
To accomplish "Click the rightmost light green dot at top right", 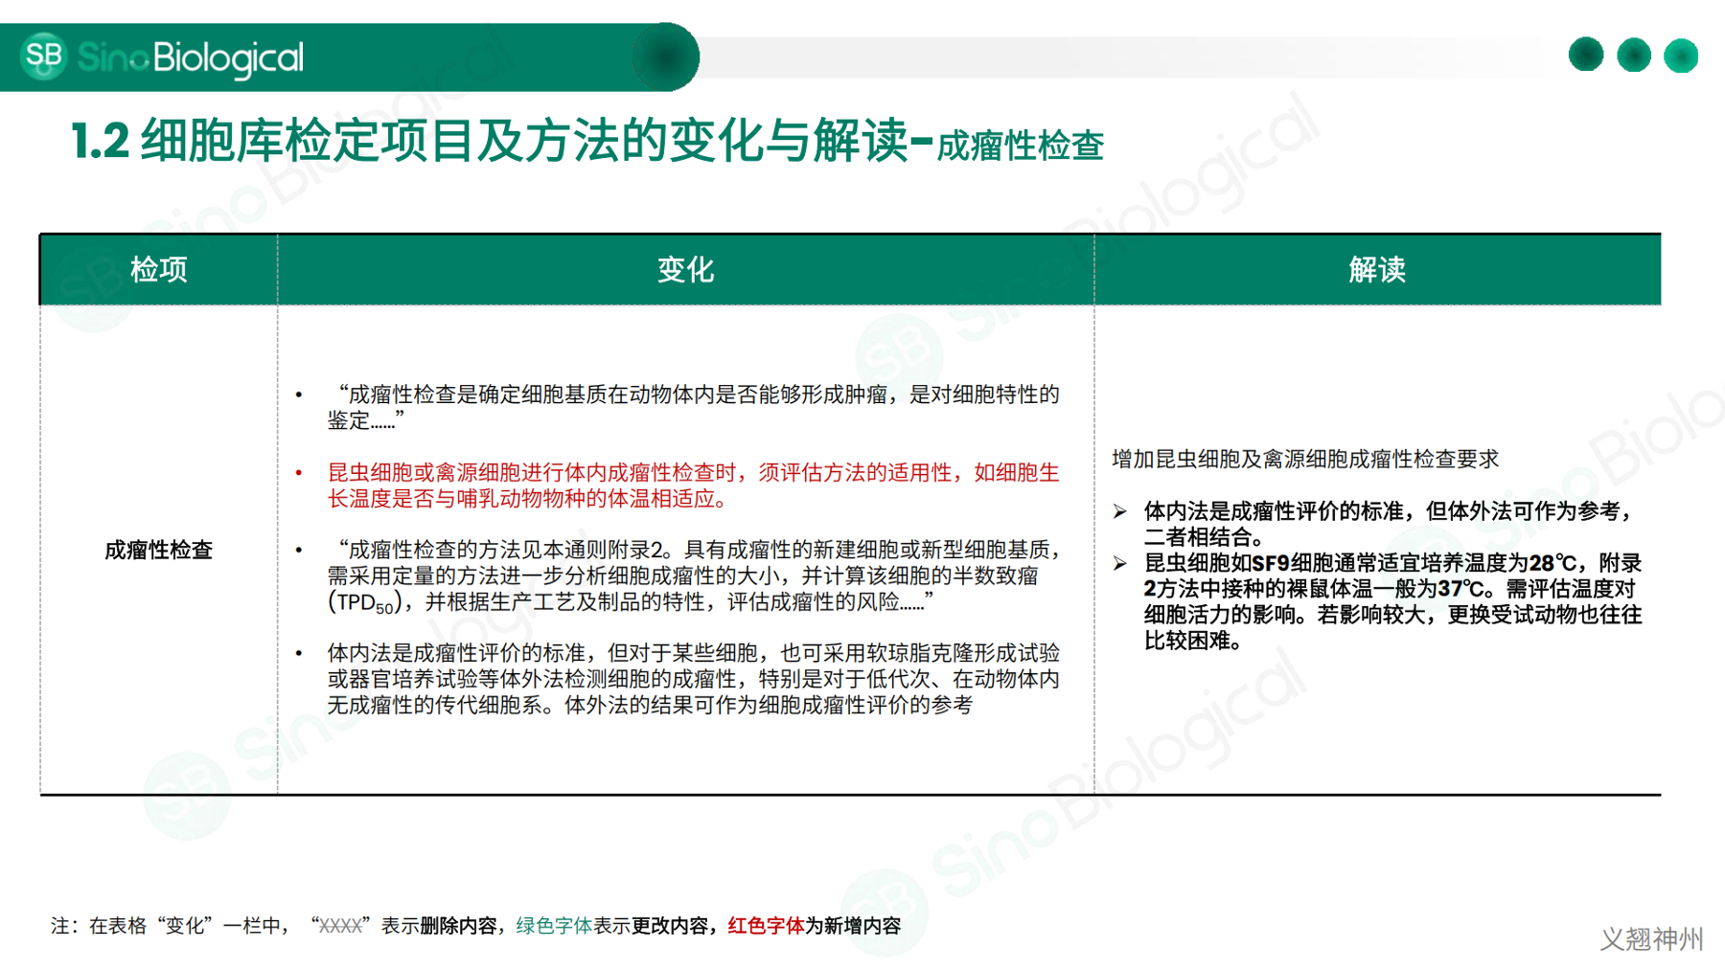I will (x=1681, y=56).
